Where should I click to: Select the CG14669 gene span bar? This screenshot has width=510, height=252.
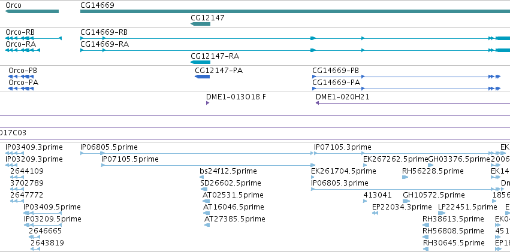pos(295,11)
